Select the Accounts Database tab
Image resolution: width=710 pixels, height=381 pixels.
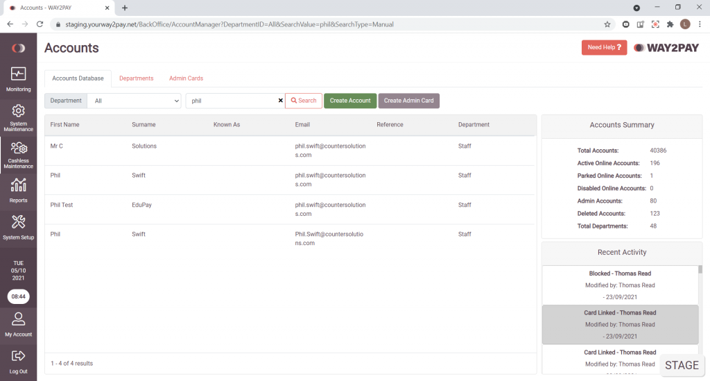[x=78, y=78]
